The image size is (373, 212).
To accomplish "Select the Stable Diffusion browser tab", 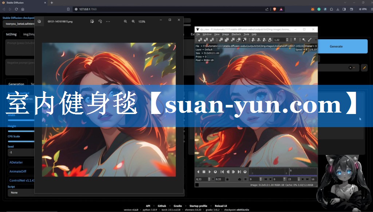I will coord(23,3).
